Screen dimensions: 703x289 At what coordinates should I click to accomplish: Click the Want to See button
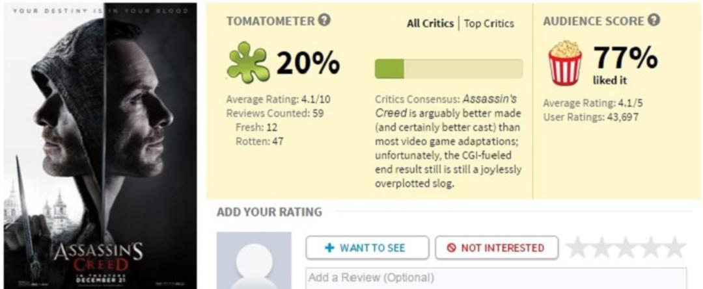tap(367, 248)
